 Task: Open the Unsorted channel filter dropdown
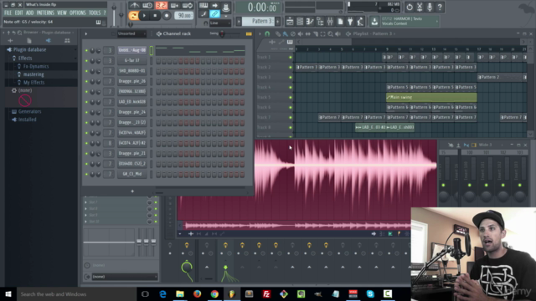tap(131, 33)
